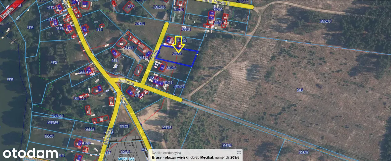This screenshot has height=161, width=391.
Task: Click the yellow arrow marker above parcel 208/5
Action: 178,44
